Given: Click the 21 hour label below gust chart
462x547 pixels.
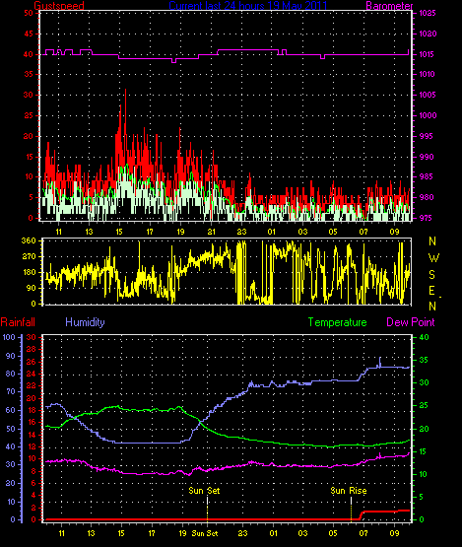Looking at the screenshot, I should tap(212, 232).
